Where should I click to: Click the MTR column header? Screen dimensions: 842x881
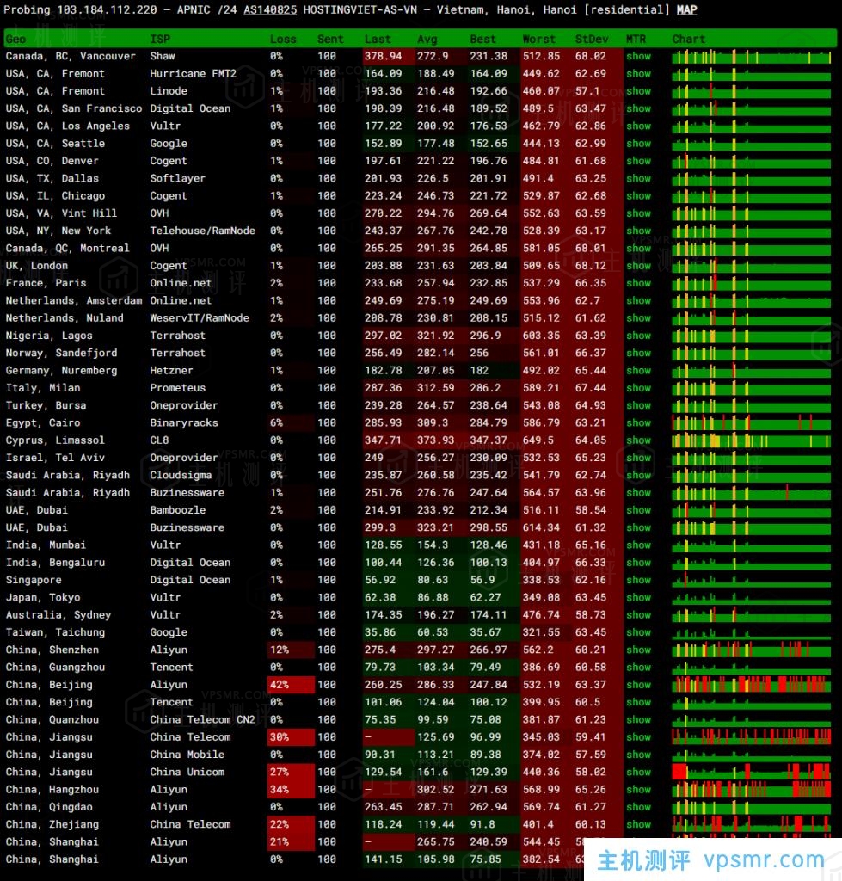pos(636,39)
